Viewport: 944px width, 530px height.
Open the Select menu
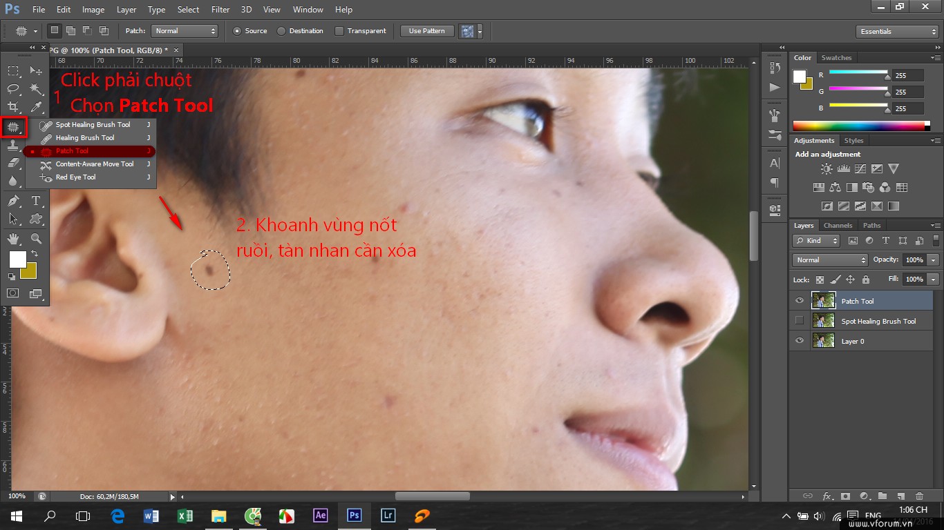pos(188,10)
